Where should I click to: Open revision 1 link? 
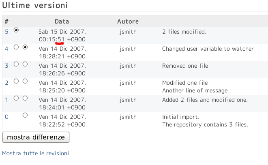[6, 100]
